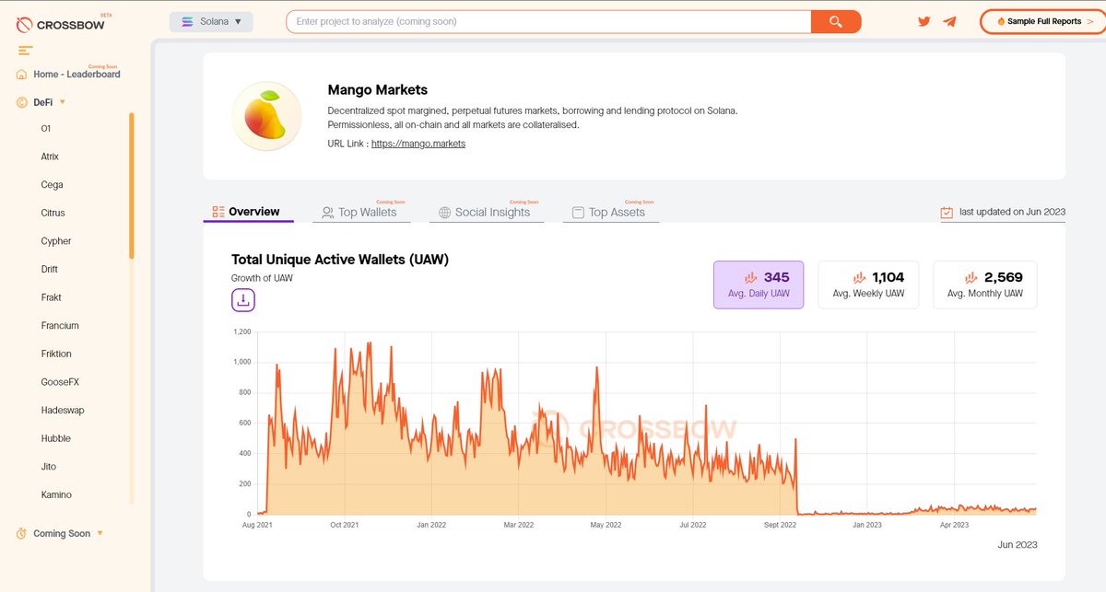Click the Social Insights globe icon

click(444, 213)
